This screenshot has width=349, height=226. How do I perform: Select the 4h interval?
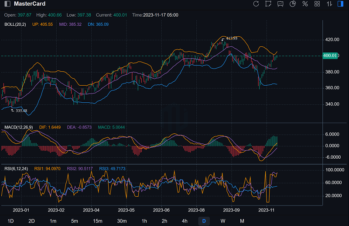[185, 221]
